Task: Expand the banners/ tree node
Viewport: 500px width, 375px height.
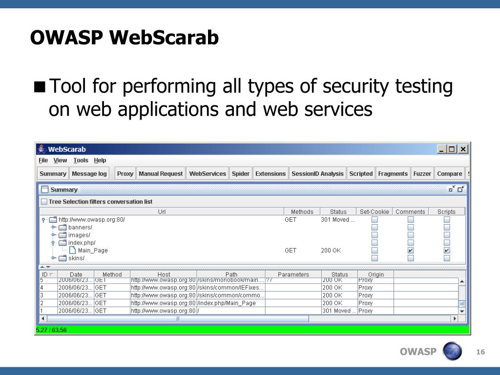Action: click(54, 227)
